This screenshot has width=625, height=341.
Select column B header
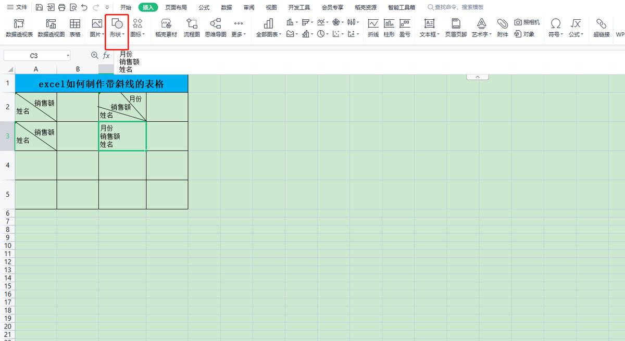(x=78, y=69)
